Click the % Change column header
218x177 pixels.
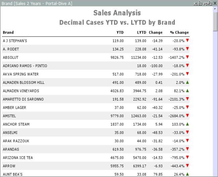[179, 33]
